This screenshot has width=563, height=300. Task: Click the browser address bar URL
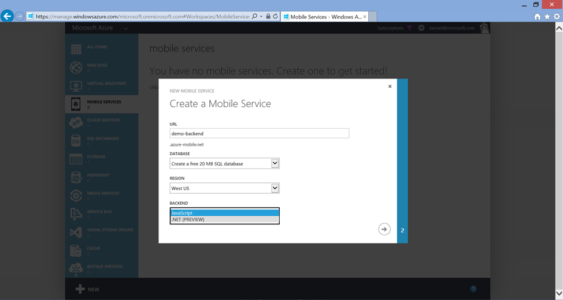click(x=143, y=17)
